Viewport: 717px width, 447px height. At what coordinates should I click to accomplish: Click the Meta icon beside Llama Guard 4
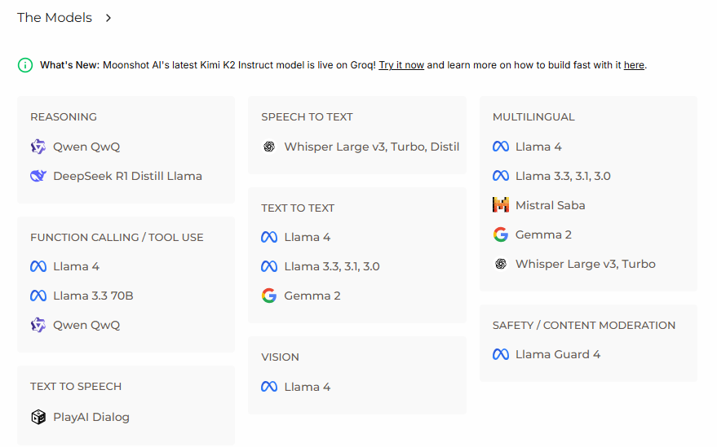[501, 354]
